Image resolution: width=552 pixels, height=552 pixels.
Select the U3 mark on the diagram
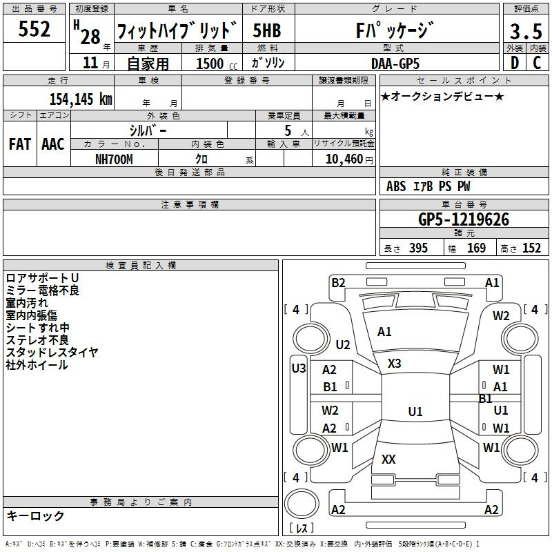pyautogui.click(x=299, y=368)
